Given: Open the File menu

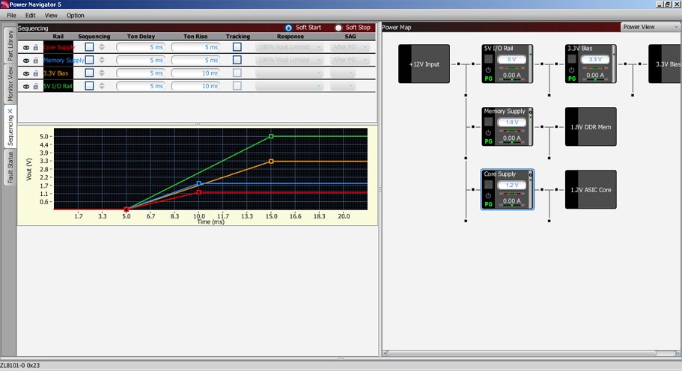Looking at the screenshot, I should tap(12, 15).
